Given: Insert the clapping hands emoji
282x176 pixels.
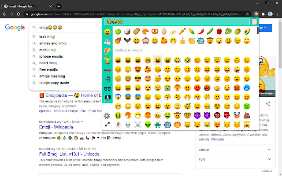Looking at the screenshot, I should [x=192, y=41].
